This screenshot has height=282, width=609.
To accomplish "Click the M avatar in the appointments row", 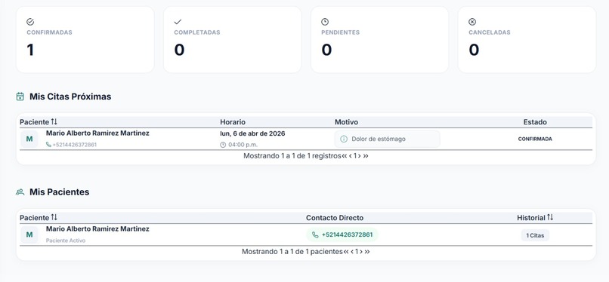I will [29, 139].
